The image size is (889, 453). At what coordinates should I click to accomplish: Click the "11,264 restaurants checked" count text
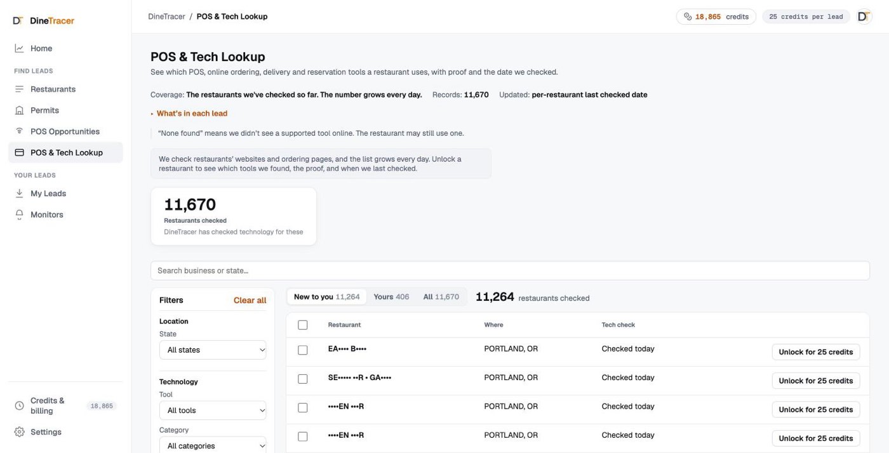[x=533, y=297]
